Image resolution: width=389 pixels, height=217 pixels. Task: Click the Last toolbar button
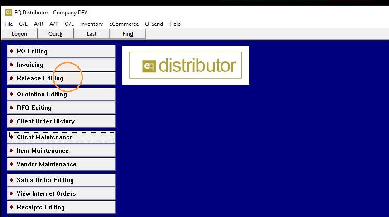click(x=92, y=34)
